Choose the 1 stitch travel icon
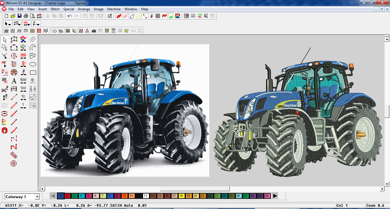The width and height of the screenshot is (390, 209). (23, 106)
